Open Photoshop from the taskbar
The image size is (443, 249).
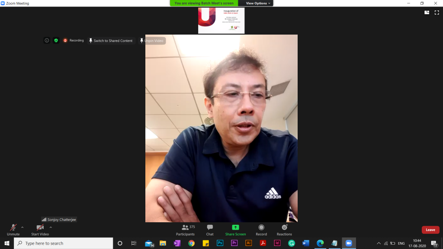click(x=220, y=243)
